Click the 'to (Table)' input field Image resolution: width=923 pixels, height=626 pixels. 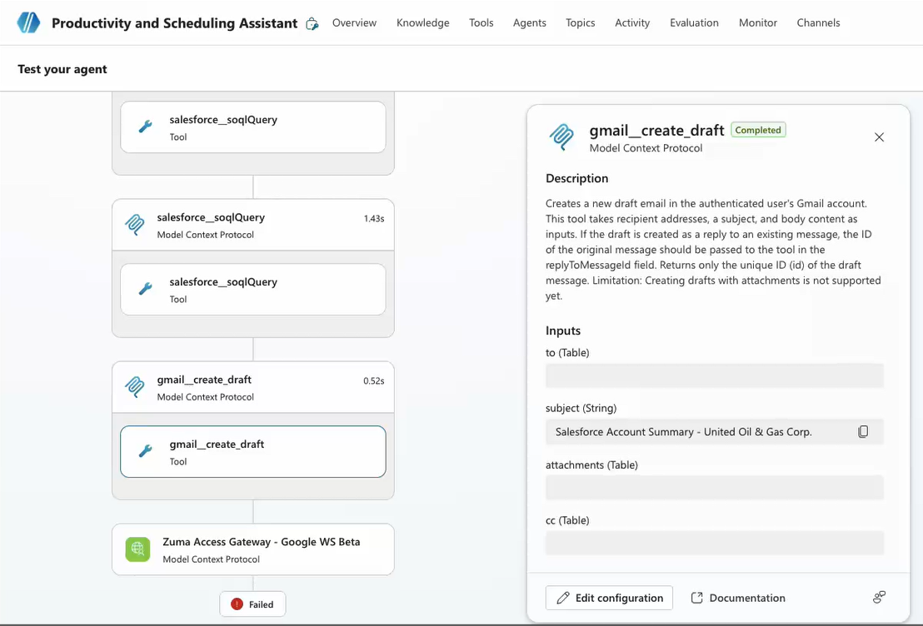(715, 375)
